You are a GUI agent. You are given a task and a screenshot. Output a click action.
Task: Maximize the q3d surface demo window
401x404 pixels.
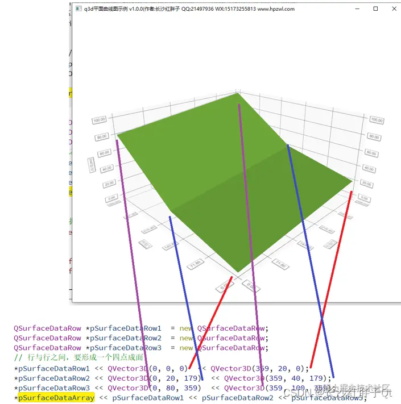pos(375,9)
